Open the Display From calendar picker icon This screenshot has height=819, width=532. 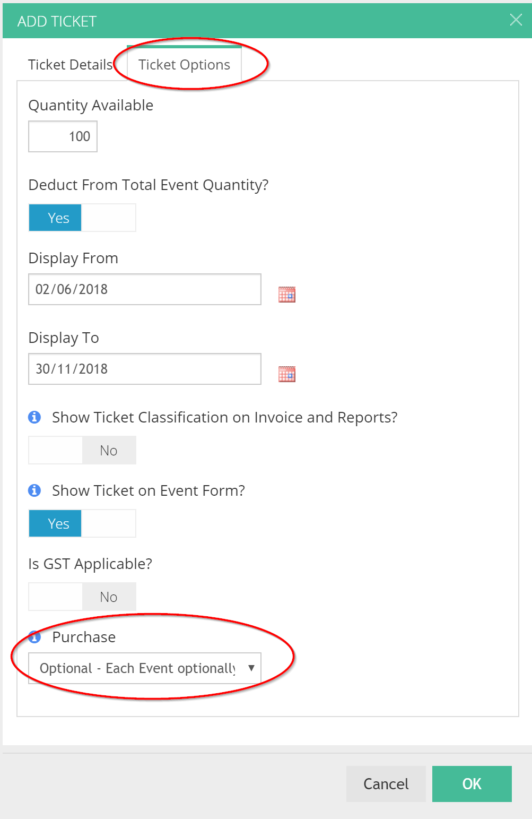coord(287,295)
